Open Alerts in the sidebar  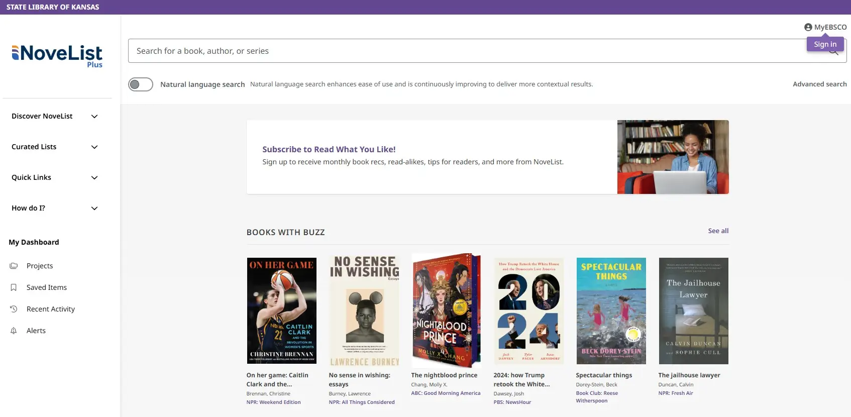36,331
